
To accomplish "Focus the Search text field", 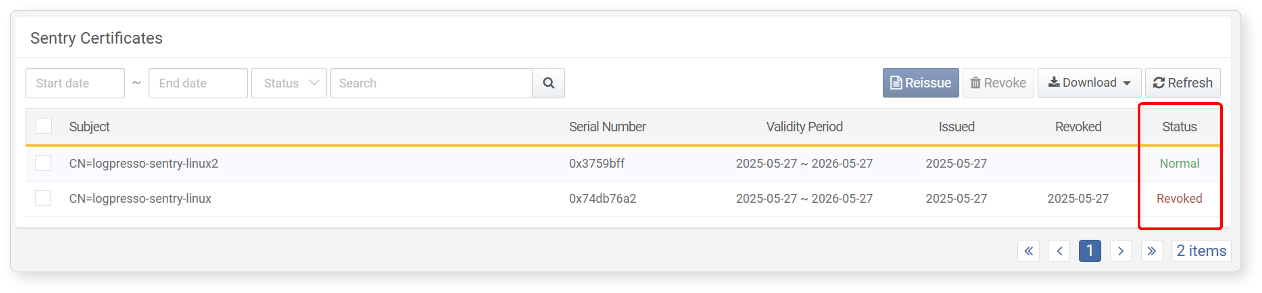I will [x=432, y=83].
